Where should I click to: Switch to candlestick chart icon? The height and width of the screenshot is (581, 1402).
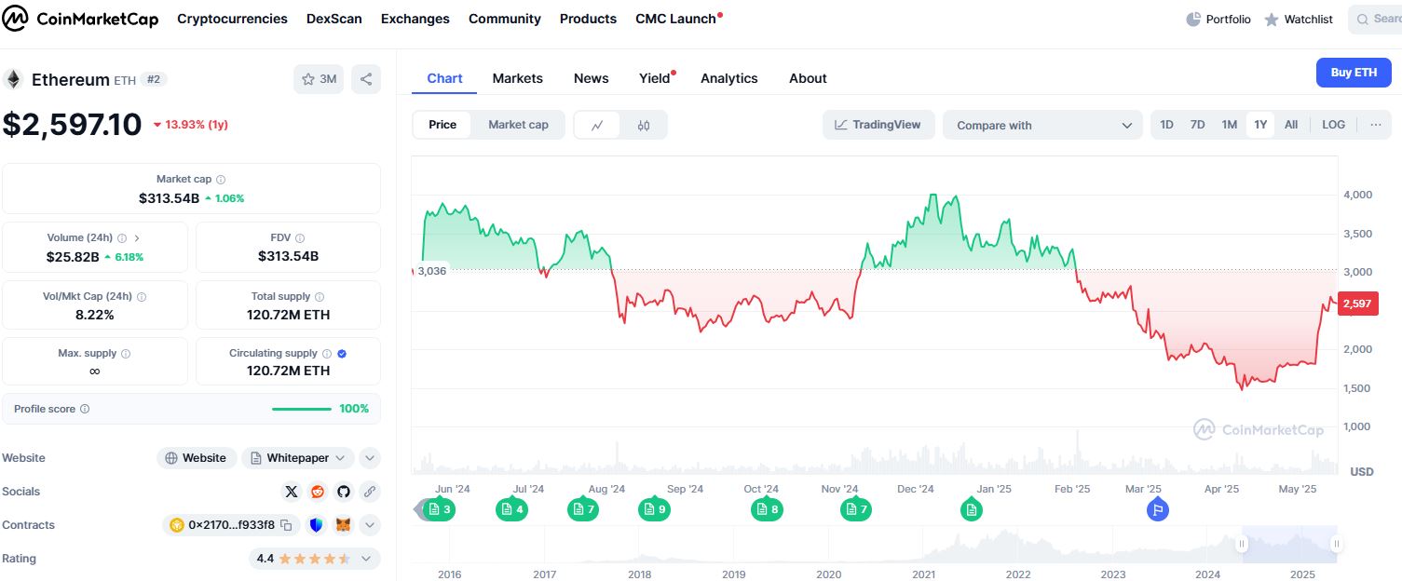tap(644, 125)
